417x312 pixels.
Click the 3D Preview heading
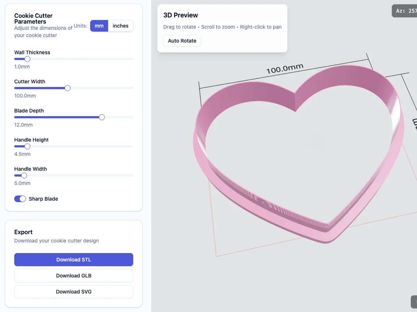click(181, 15)
